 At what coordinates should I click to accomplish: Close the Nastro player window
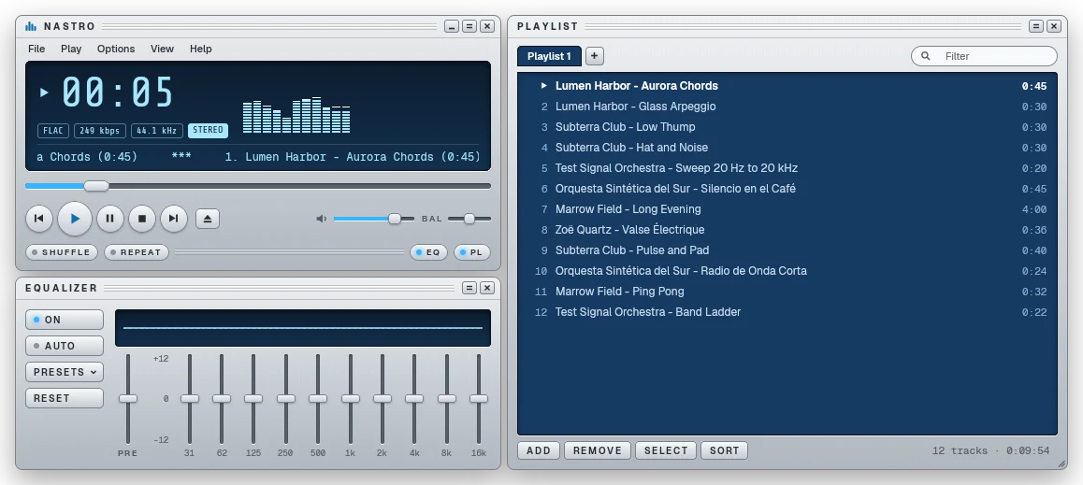487,26
